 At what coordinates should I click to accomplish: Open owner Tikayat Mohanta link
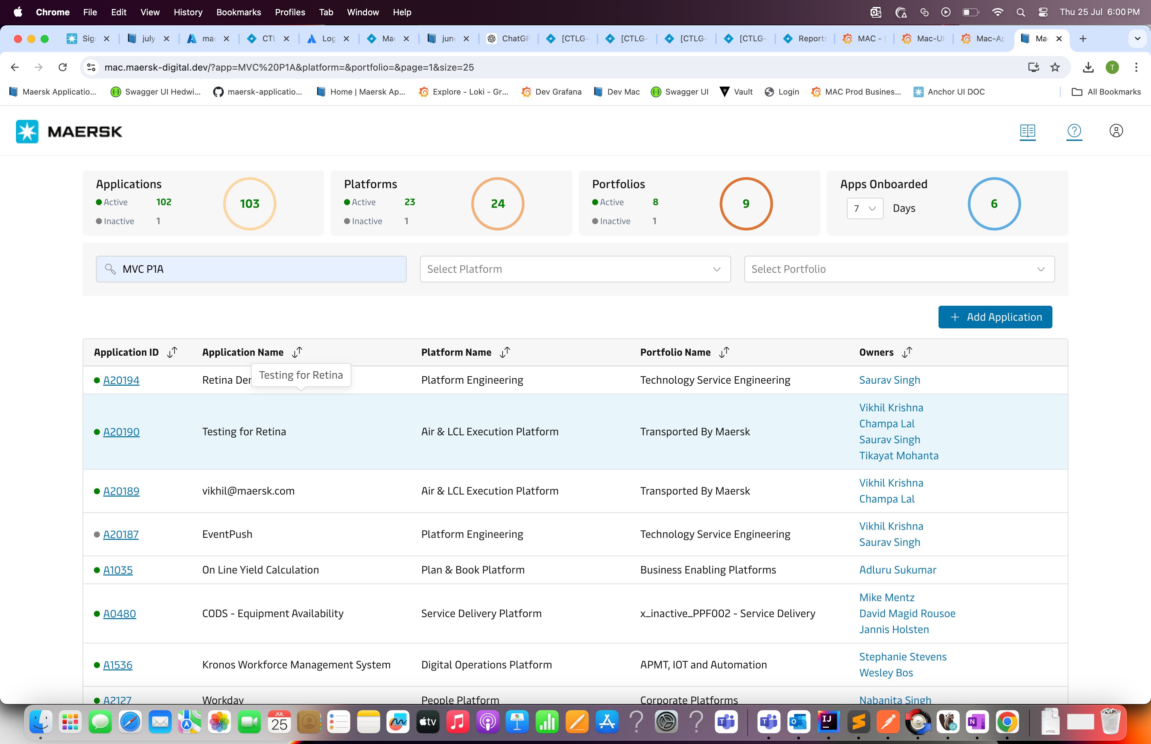tap(899, 456)
